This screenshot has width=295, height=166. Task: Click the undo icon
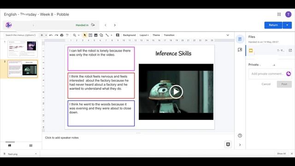click(51, 35)
